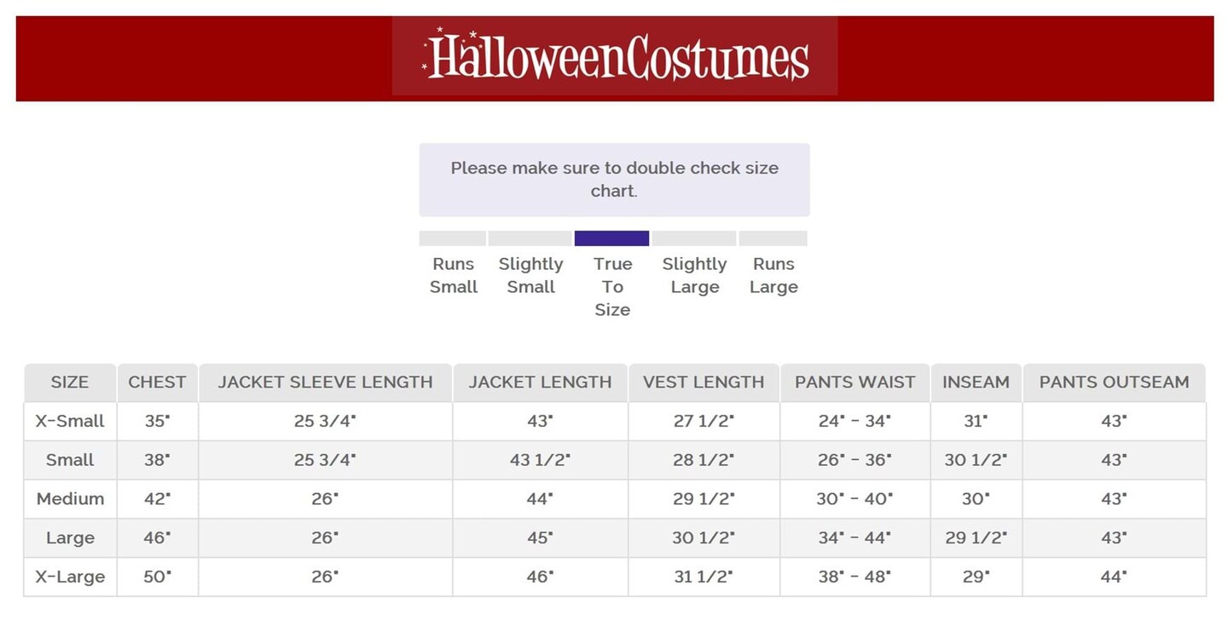Select the CHEST column header

(157, 382)
